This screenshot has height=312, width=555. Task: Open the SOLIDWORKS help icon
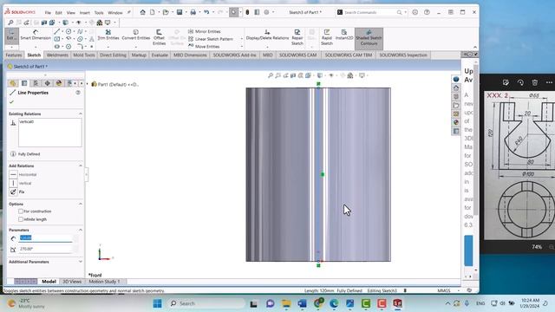click(427, 12)
